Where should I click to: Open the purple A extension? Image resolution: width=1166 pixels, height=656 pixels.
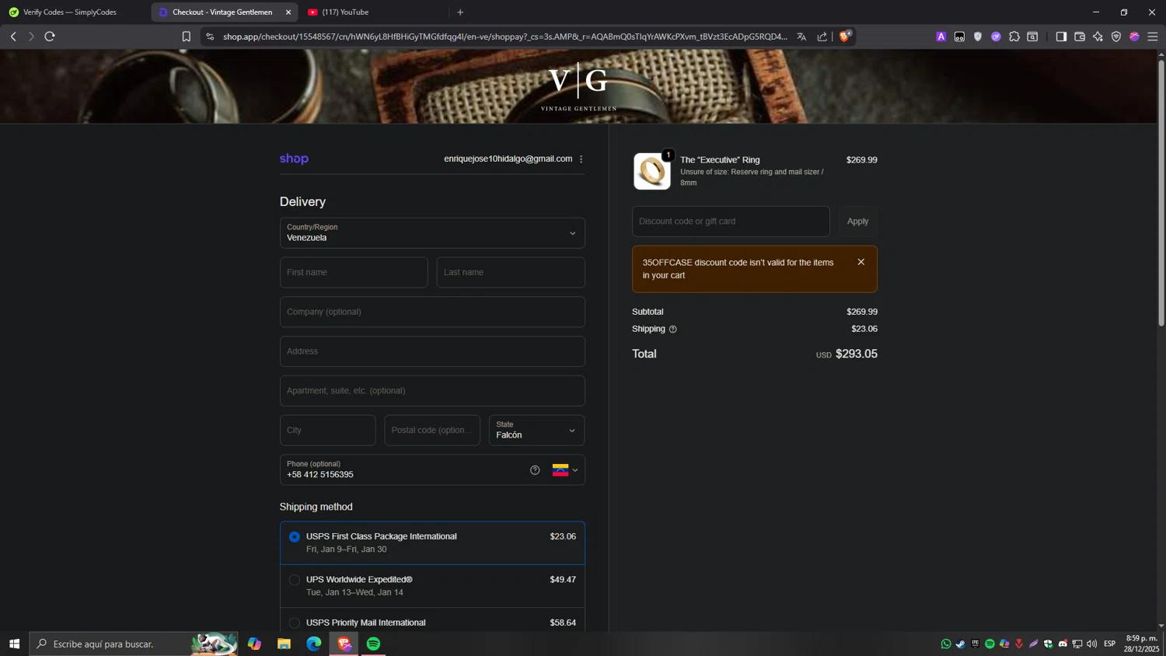tap(941, 37)
